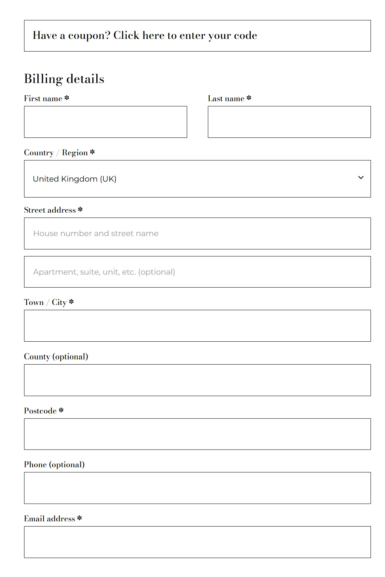385x577 pixels.
Task: Click the Postcode label text
Action: point(40,411)
